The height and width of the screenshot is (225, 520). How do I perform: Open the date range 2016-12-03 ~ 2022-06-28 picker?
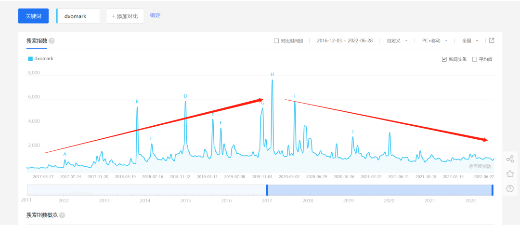(345, 41)
